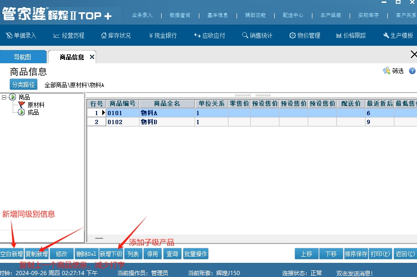The width and height of the screenshot is (417, 277).
Task: Open 应收应付 receivables and payables
Action: [x=210, y=35]
